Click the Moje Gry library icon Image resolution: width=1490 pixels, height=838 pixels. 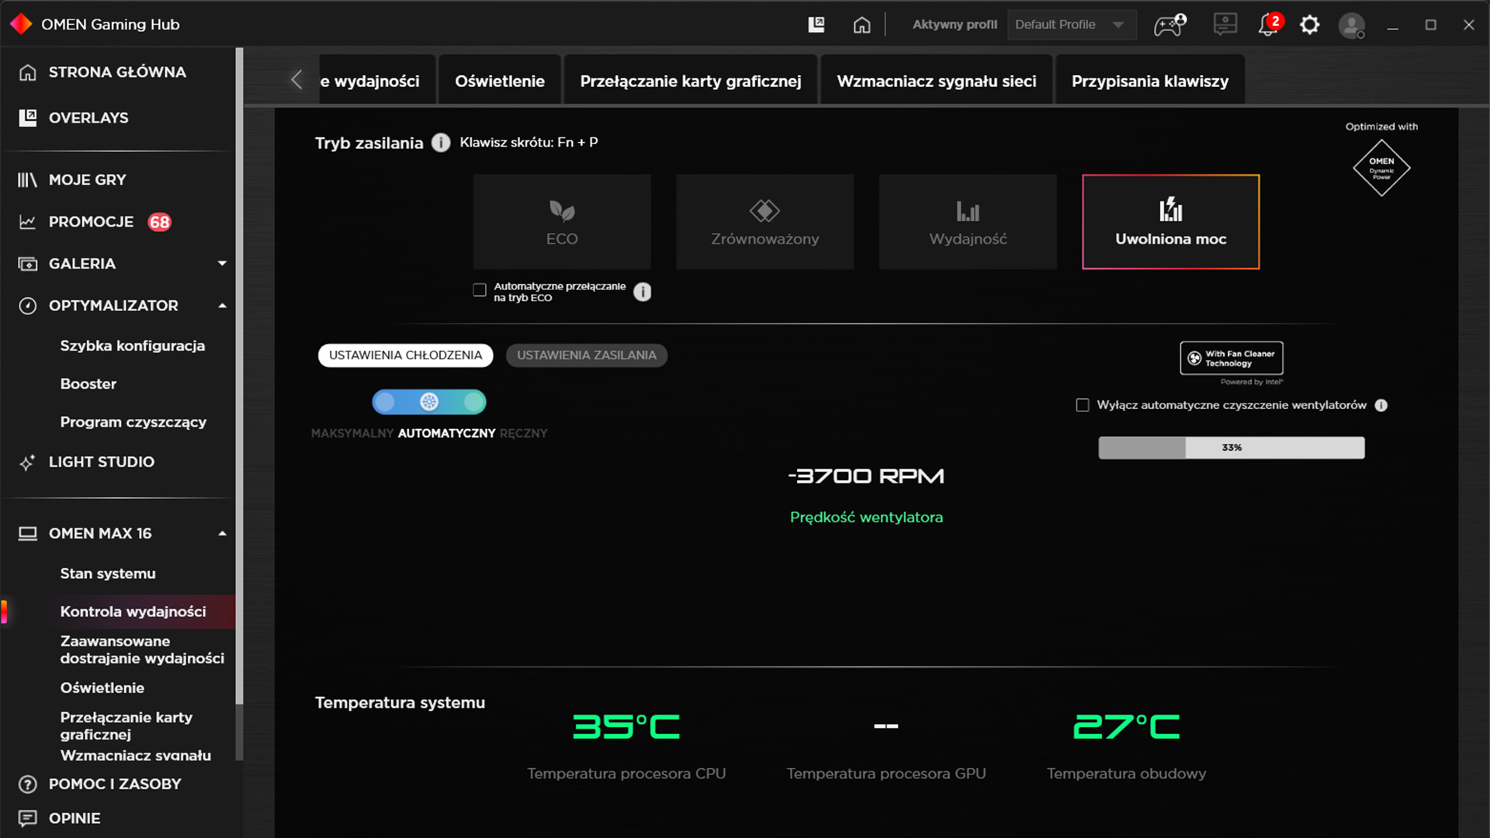27,180
